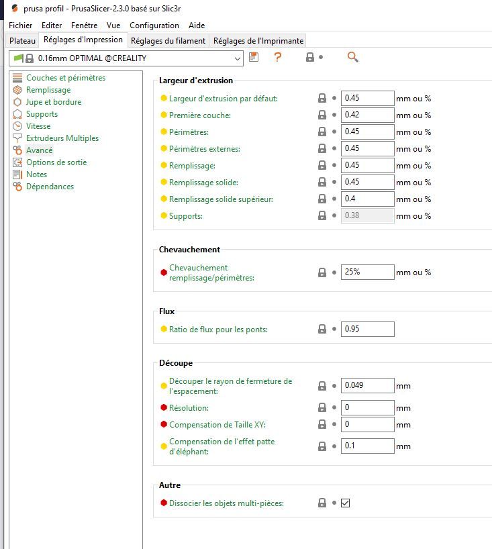Click the Résolution setting label

tap(189, 408)
